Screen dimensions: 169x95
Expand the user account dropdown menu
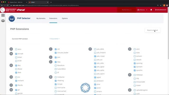(142, 10)
